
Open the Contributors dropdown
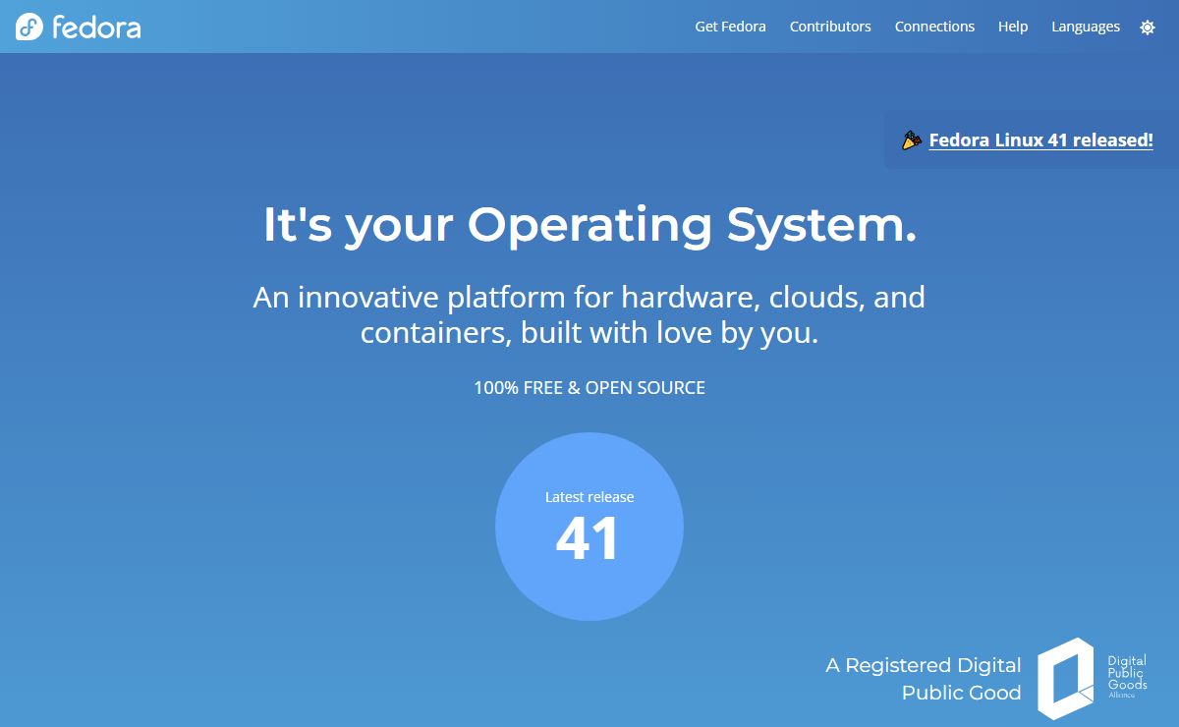click(830, 27)
